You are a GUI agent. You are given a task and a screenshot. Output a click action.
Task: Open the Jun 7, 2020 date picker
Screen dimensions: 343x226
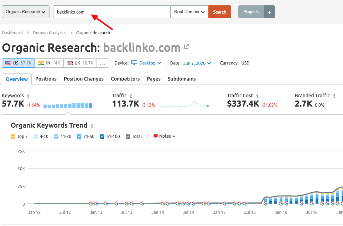point(197,63)
